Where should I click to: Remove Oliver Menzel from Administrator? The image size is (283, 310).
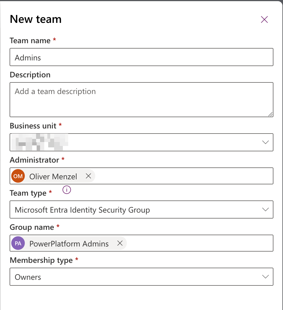(88, 176)
